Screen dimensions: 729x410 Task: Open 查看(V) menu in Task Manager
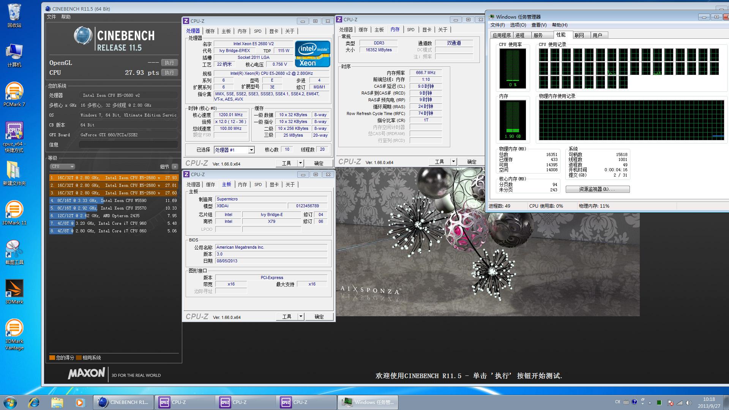point(539,25)
